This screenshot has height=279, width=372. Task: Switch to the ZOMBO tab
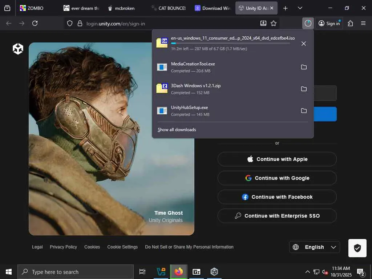35,8
